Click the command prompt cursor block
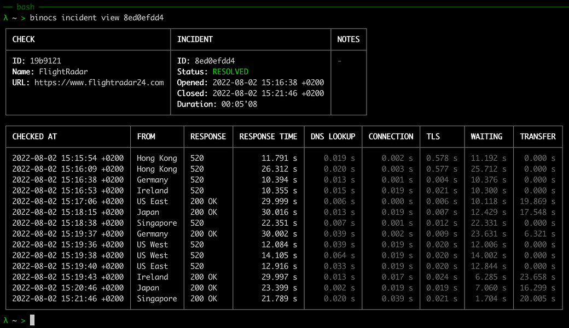The height and width of the screenshot is (328, 569). click(32, 320)
